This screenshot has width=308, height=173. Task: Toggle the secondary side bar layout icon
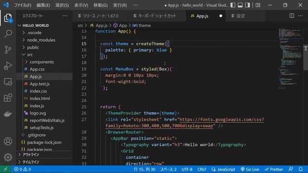click(247, 5)
